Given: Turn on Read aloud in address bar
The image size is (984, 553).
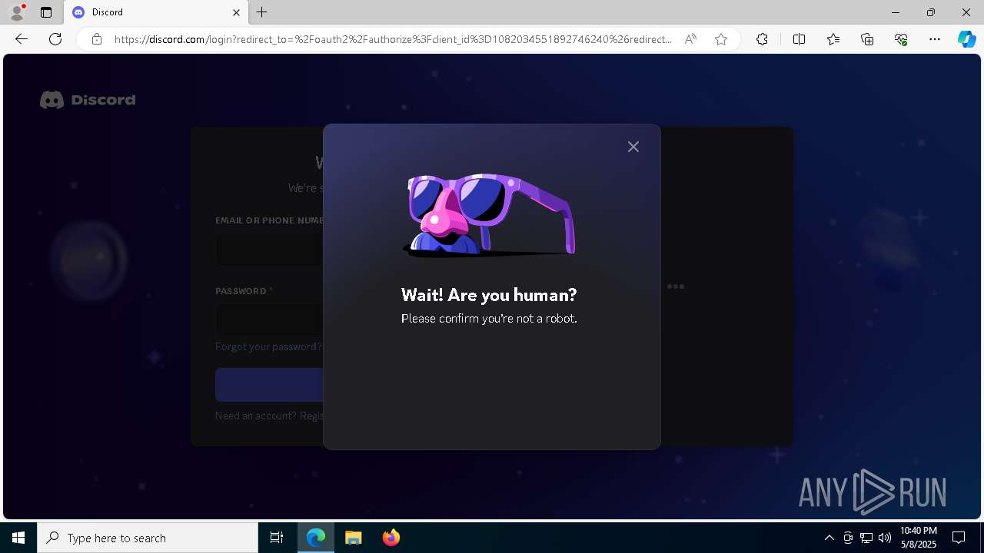Looking at the screenshot, I should tap(690, 39).
